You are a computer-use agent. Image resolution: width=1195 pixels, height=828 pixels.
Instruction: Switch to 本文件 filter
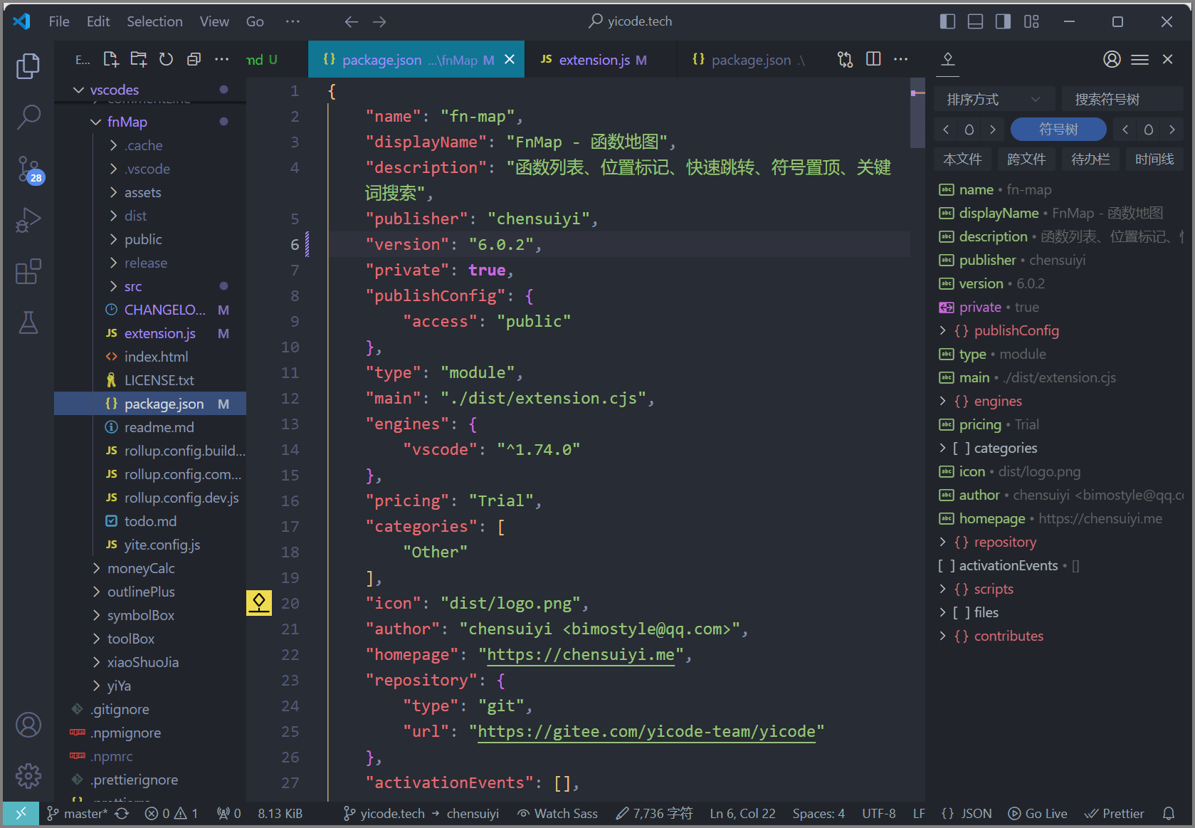coord(962,159)
